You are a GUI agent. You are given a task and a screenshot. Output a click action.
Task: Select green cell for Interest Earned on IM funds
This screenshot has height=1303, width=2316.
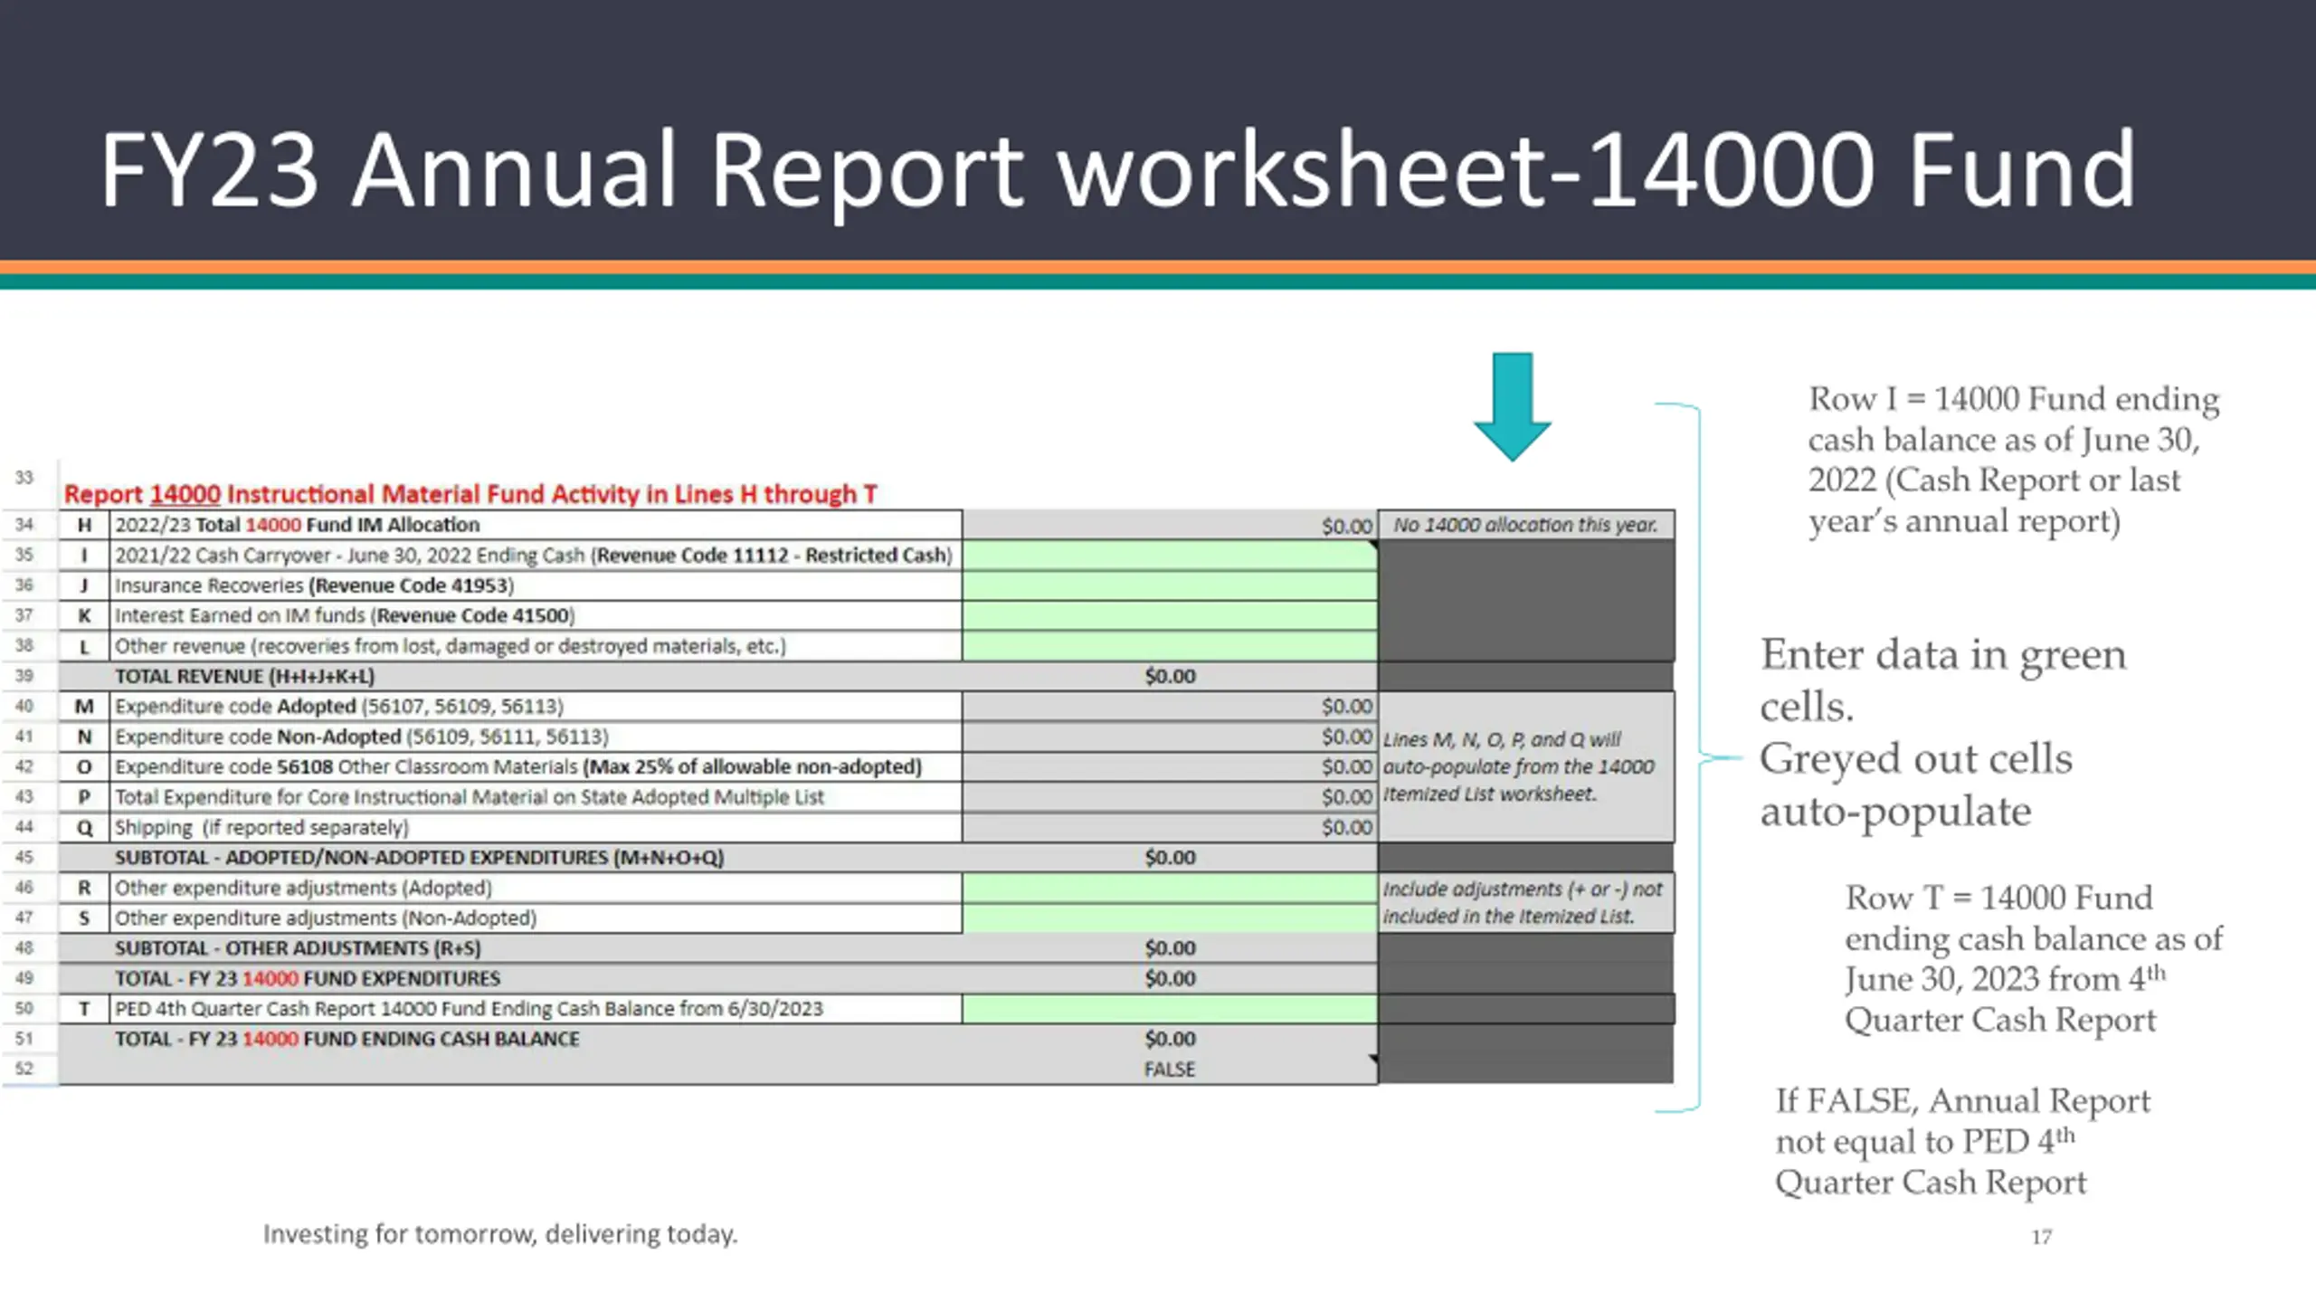click(x=1170, y=615)
